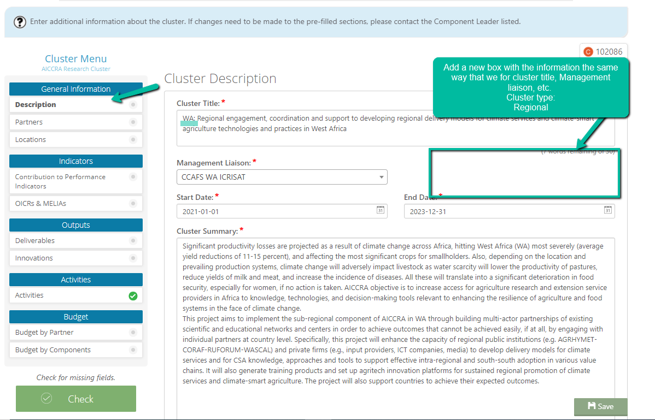Click the Cluster Title label

[198, 103]
